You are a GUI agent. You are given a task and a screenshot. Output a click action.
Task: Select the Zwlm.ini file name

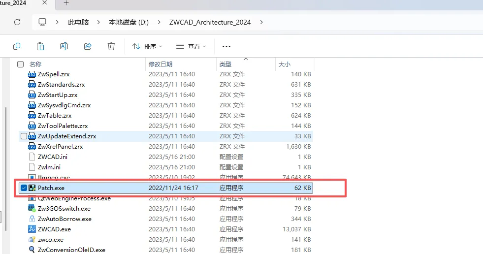coord(49,167)
